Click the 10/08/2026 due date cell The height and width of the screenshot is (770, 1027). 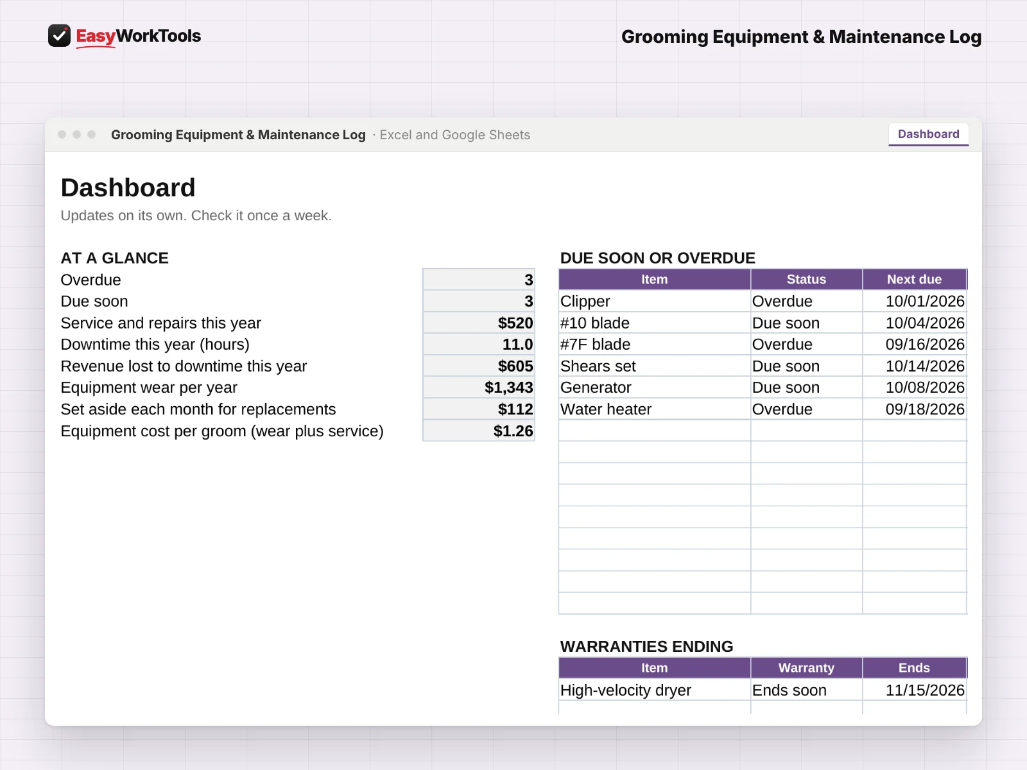click(914, 388)
